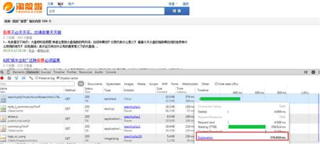
Task: Stop recording with the red record button
Action: [2, 78]
